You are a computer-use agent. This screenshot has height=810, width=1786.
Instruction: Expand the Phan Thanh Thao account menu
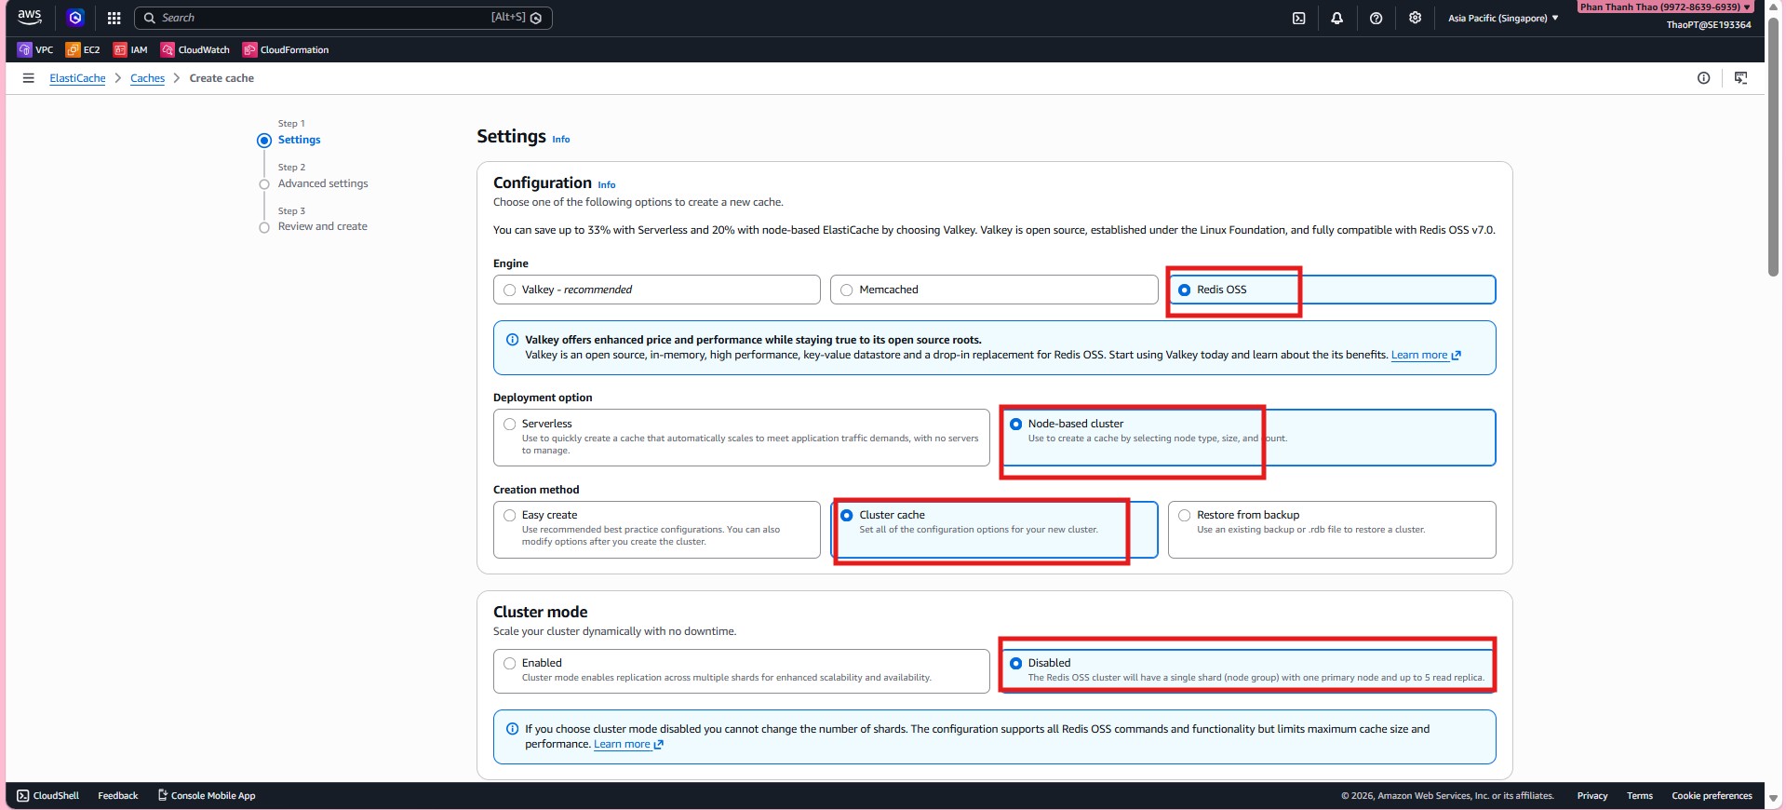point(1665,7)
